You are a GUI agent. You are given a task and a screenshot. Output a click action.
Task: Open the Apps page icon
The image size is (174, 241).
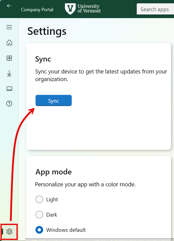pos(9,58)
